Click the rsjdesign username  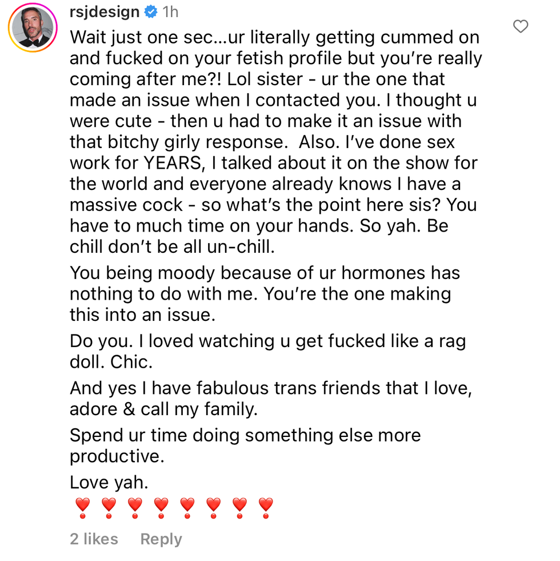(x=105, y=11)
